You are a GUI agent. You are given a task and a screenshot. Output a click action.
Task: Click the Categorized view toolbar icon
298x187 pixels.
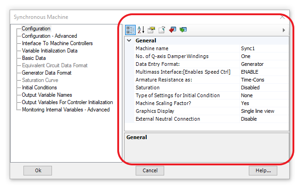(130, 30)
